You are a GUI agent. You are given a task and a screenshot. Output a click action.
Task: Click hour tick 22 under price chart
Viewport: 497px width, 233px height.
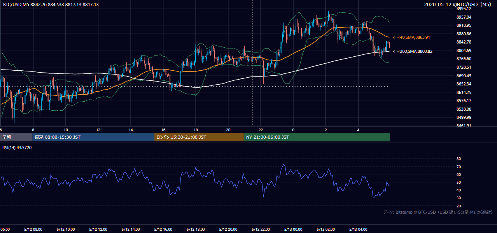[261, 130]
